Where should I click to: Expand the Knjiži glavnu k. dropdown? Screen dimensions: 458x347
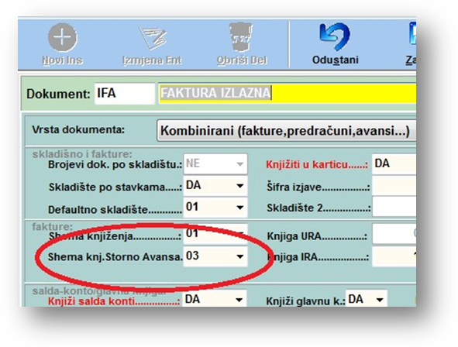[380, 300]
